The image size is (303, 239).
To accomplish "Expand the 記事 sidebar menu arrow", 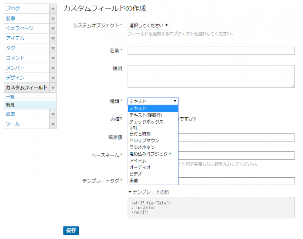I will (x=53, y=18).
